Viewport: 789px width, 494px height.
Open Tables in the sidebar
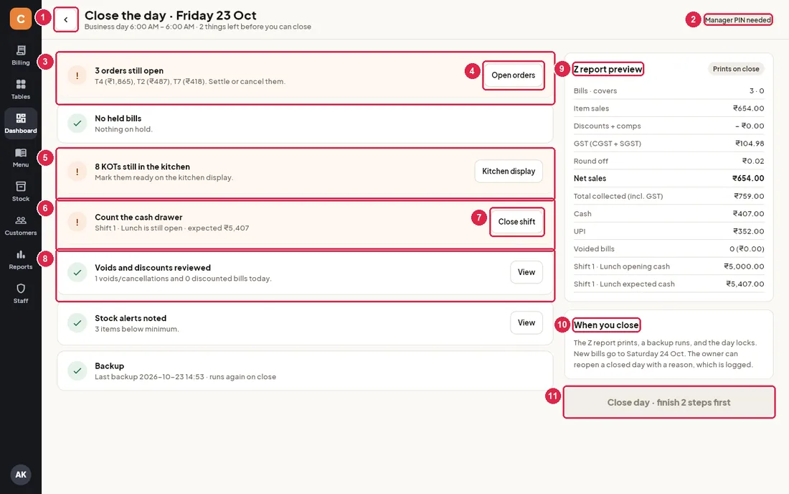pos(21,90)
